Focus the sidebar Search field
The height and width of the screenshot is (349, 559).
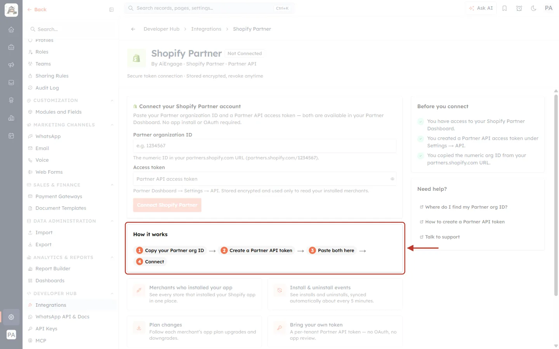pyautogui.click(x=71, y=29)
